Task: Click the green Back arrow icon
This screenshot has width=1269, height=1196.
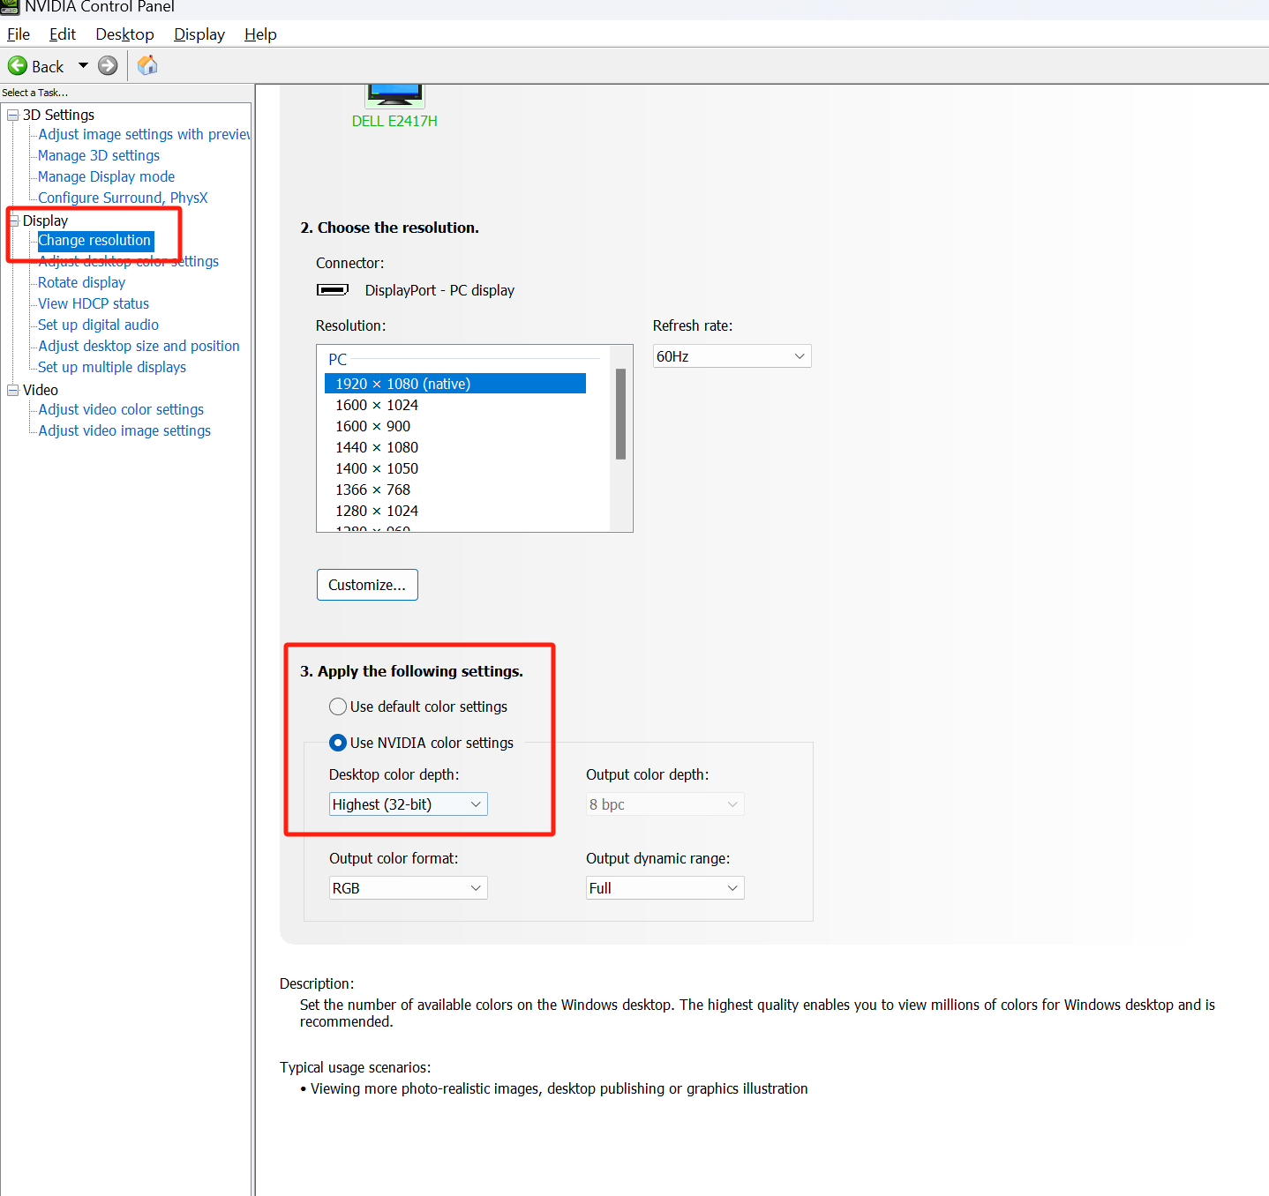Action: coord(18,66)
